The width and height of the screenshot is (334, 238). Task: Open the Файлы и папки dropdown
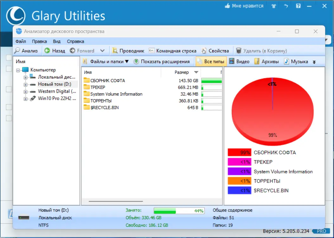106,61
